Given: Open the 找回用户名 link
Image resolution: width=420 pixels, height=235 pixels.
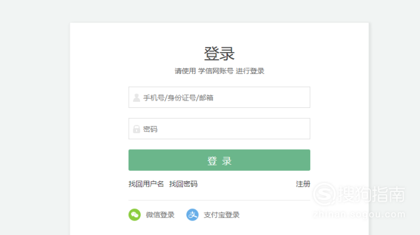Looking at the screenshot, I should point(146,184).
